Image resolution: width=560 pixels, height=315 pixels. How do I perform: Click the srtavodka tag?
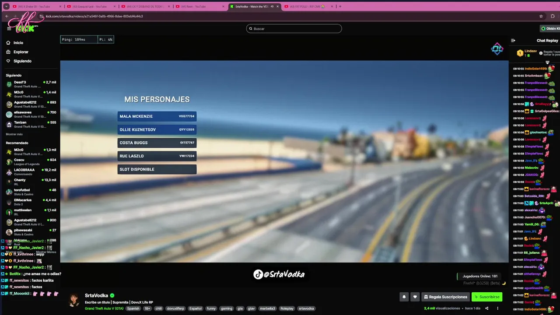tap(306, 308)
